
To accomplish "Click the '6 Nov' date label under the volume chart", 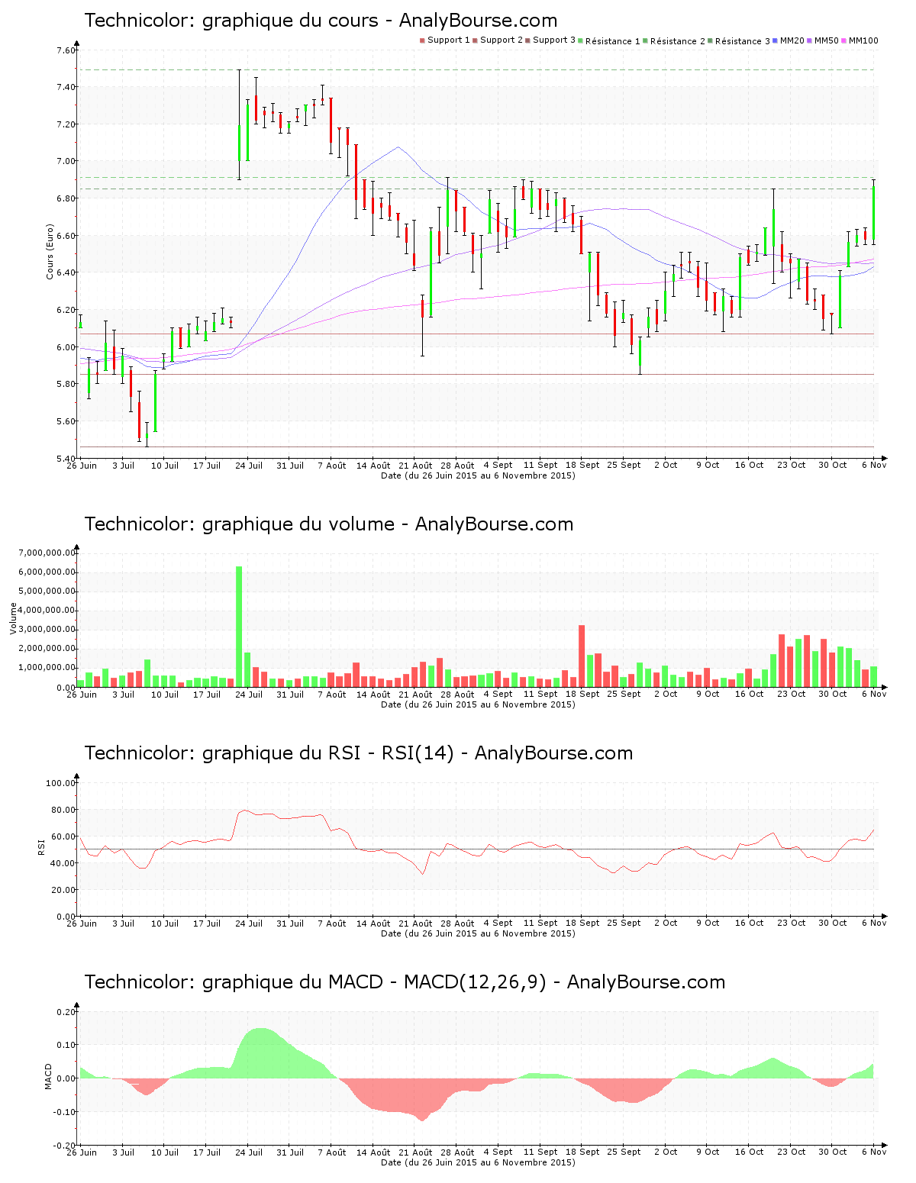I will coord(875,695).
